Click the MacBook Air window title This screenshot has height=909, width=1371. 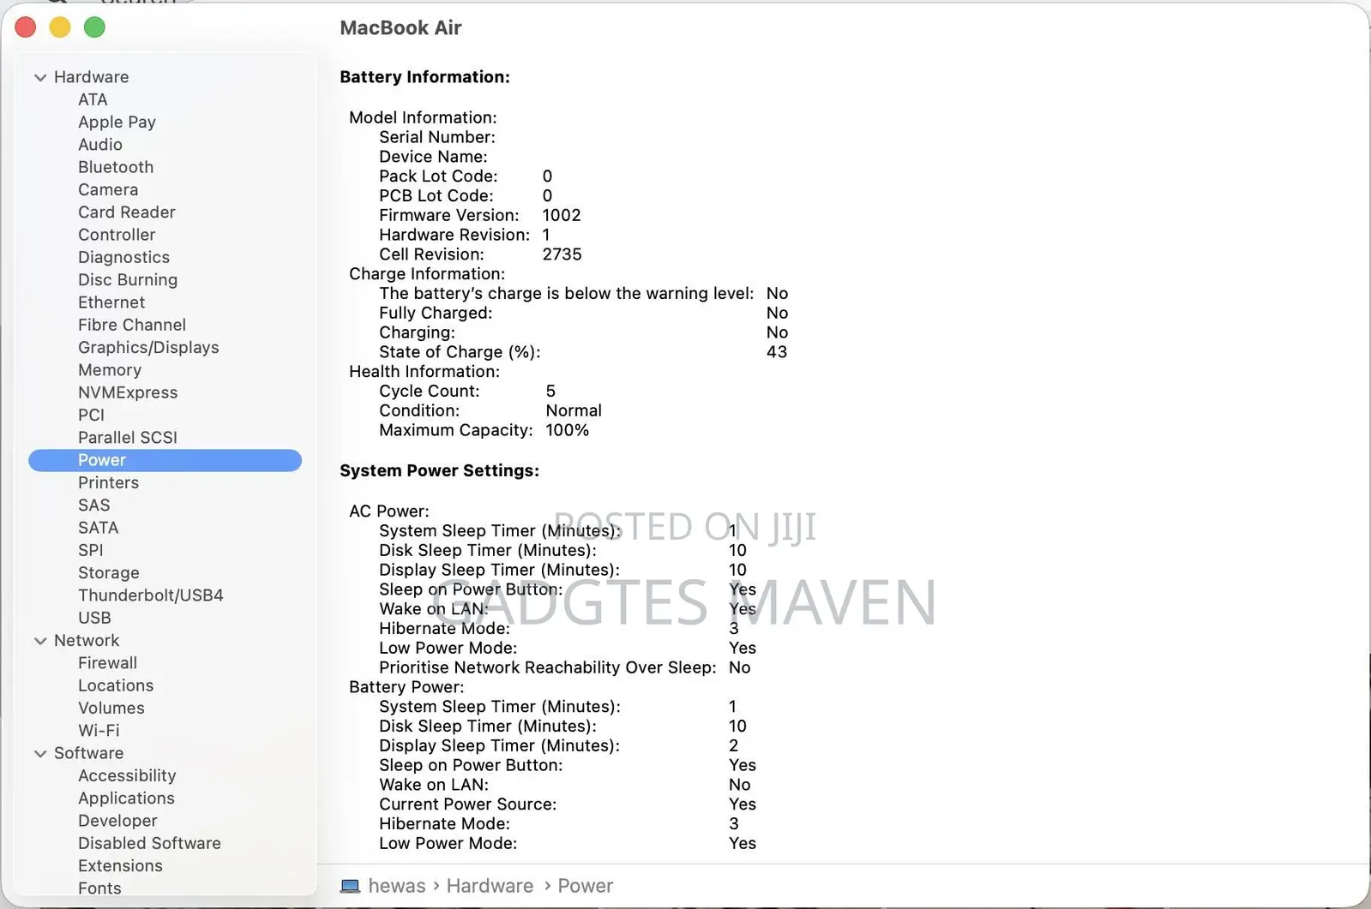click(400, 28)
